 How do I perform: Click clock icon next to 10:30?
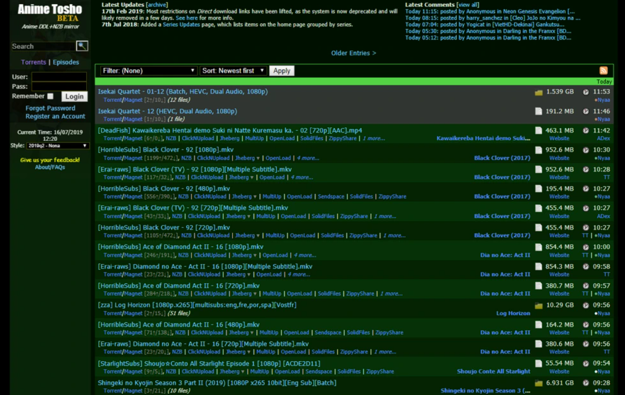(x=586, y=150)
